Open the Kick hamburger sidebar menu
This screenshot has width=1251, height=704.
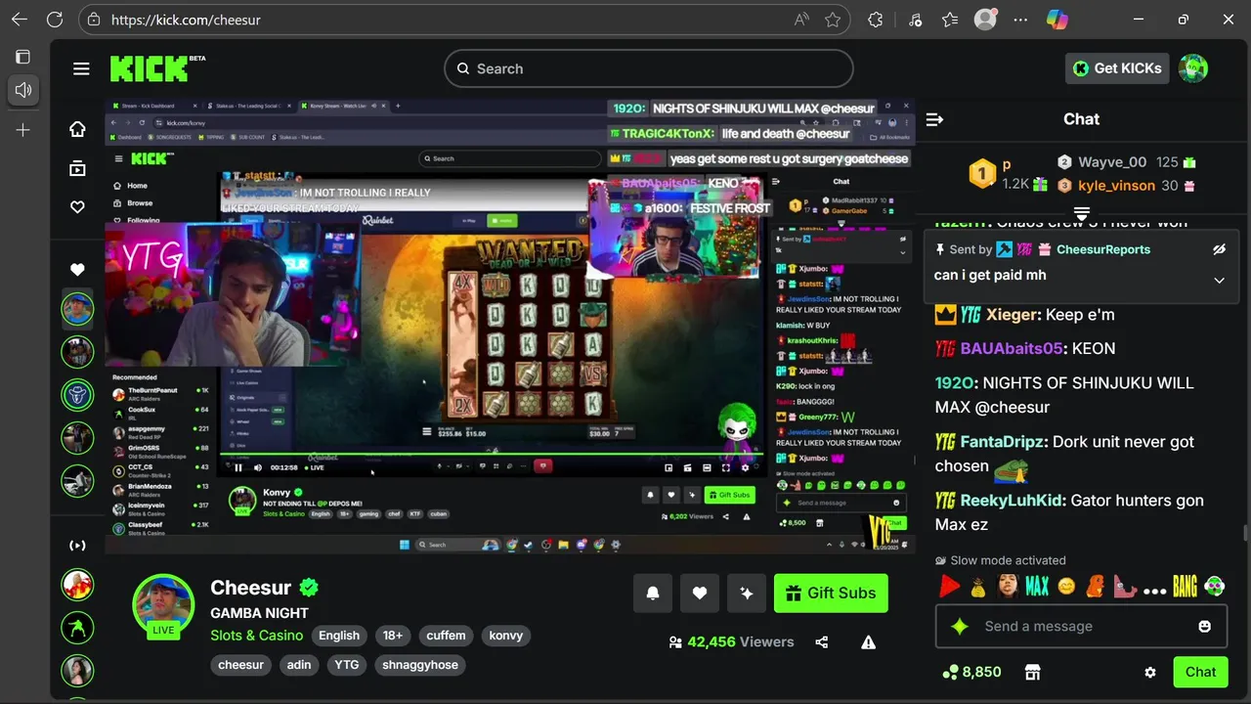[81, 68]
